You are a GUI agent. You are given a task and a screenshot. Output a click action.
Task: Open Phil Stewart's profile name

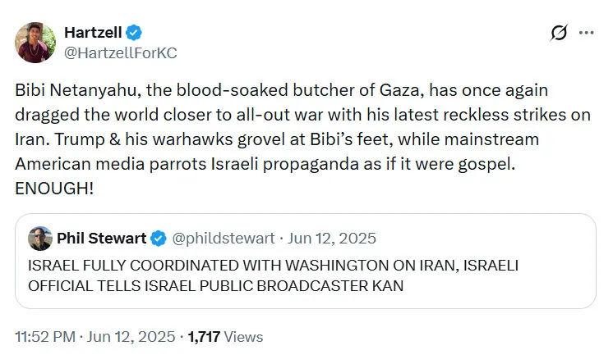101,239
